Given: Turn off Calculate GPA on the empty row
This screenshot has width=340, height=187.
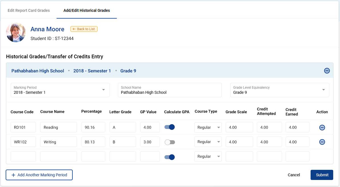Looking at the screenshot, I should pos(169,157).
